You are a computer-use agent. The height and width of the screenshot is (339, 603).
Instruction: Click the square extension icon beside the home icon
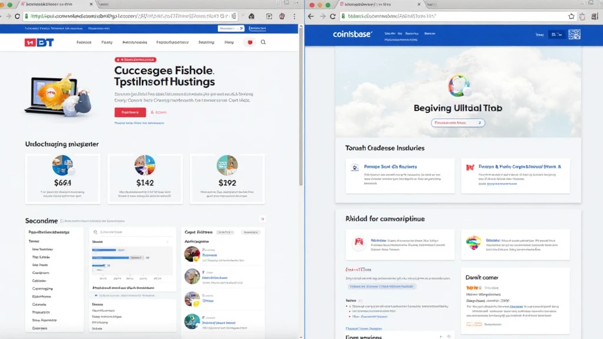coord(269,16)
